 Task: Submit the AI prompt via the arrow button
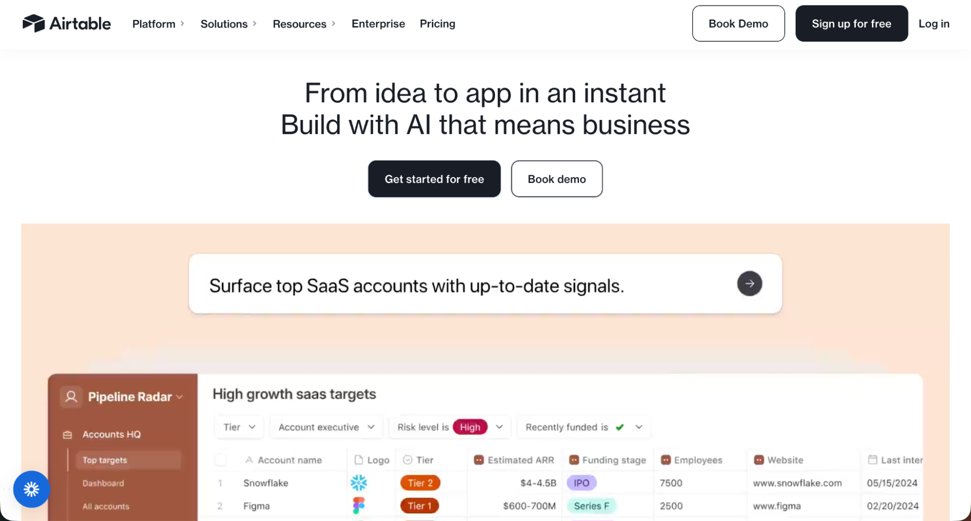(x=750, y=284)
